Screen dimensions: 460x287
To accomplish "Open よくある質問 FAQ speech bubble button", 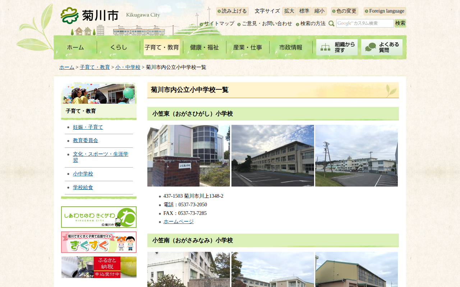I will pyautogui.click(x=382, y=47).
